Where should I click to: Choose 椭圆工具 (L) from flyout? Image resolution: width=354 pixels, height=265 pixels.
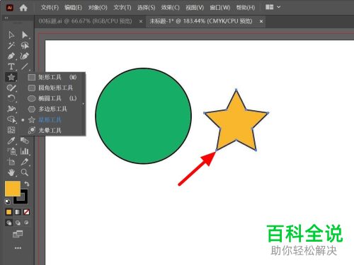coord(52,98)
